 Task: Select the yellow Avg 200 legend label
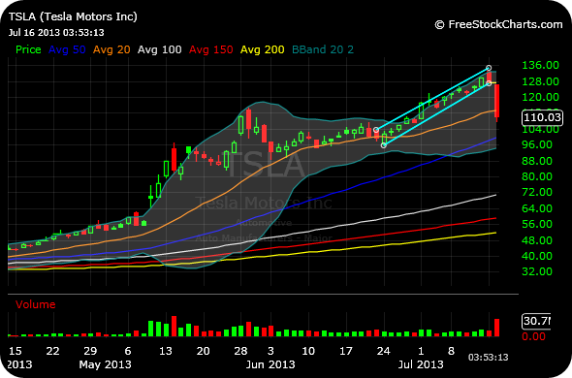click(x=263, y=49)
